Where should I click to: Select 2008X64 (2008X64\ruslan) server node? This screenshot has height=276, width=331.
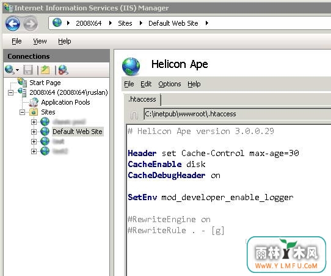[x=68, y=92]
